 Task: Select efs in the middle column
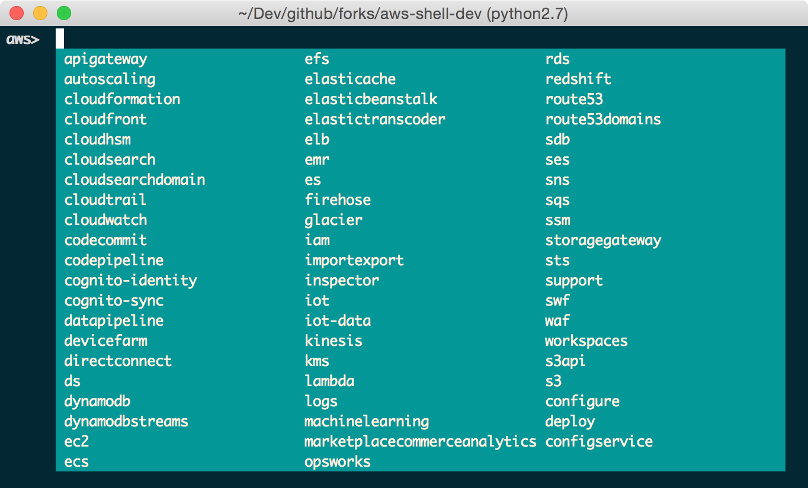317,59
